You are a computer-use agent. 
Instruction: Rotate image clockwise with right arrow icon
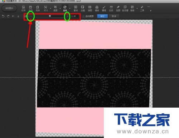click(x=8, y=16)
